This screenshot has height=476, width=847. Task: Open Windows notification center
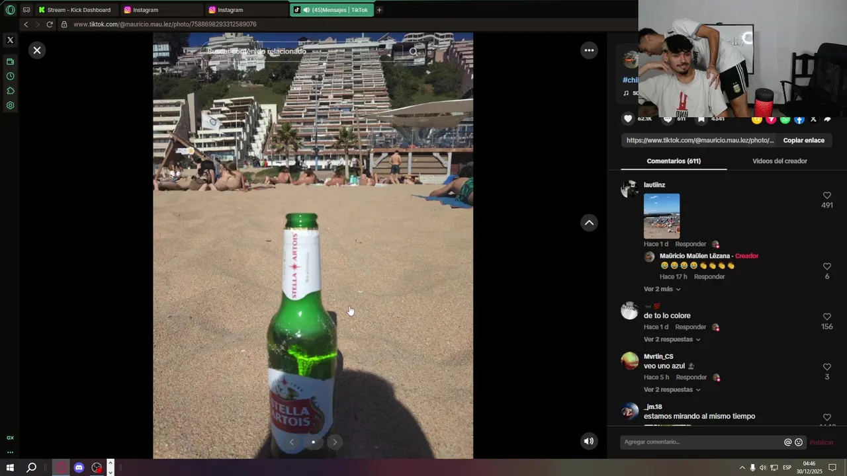[832, 467]
